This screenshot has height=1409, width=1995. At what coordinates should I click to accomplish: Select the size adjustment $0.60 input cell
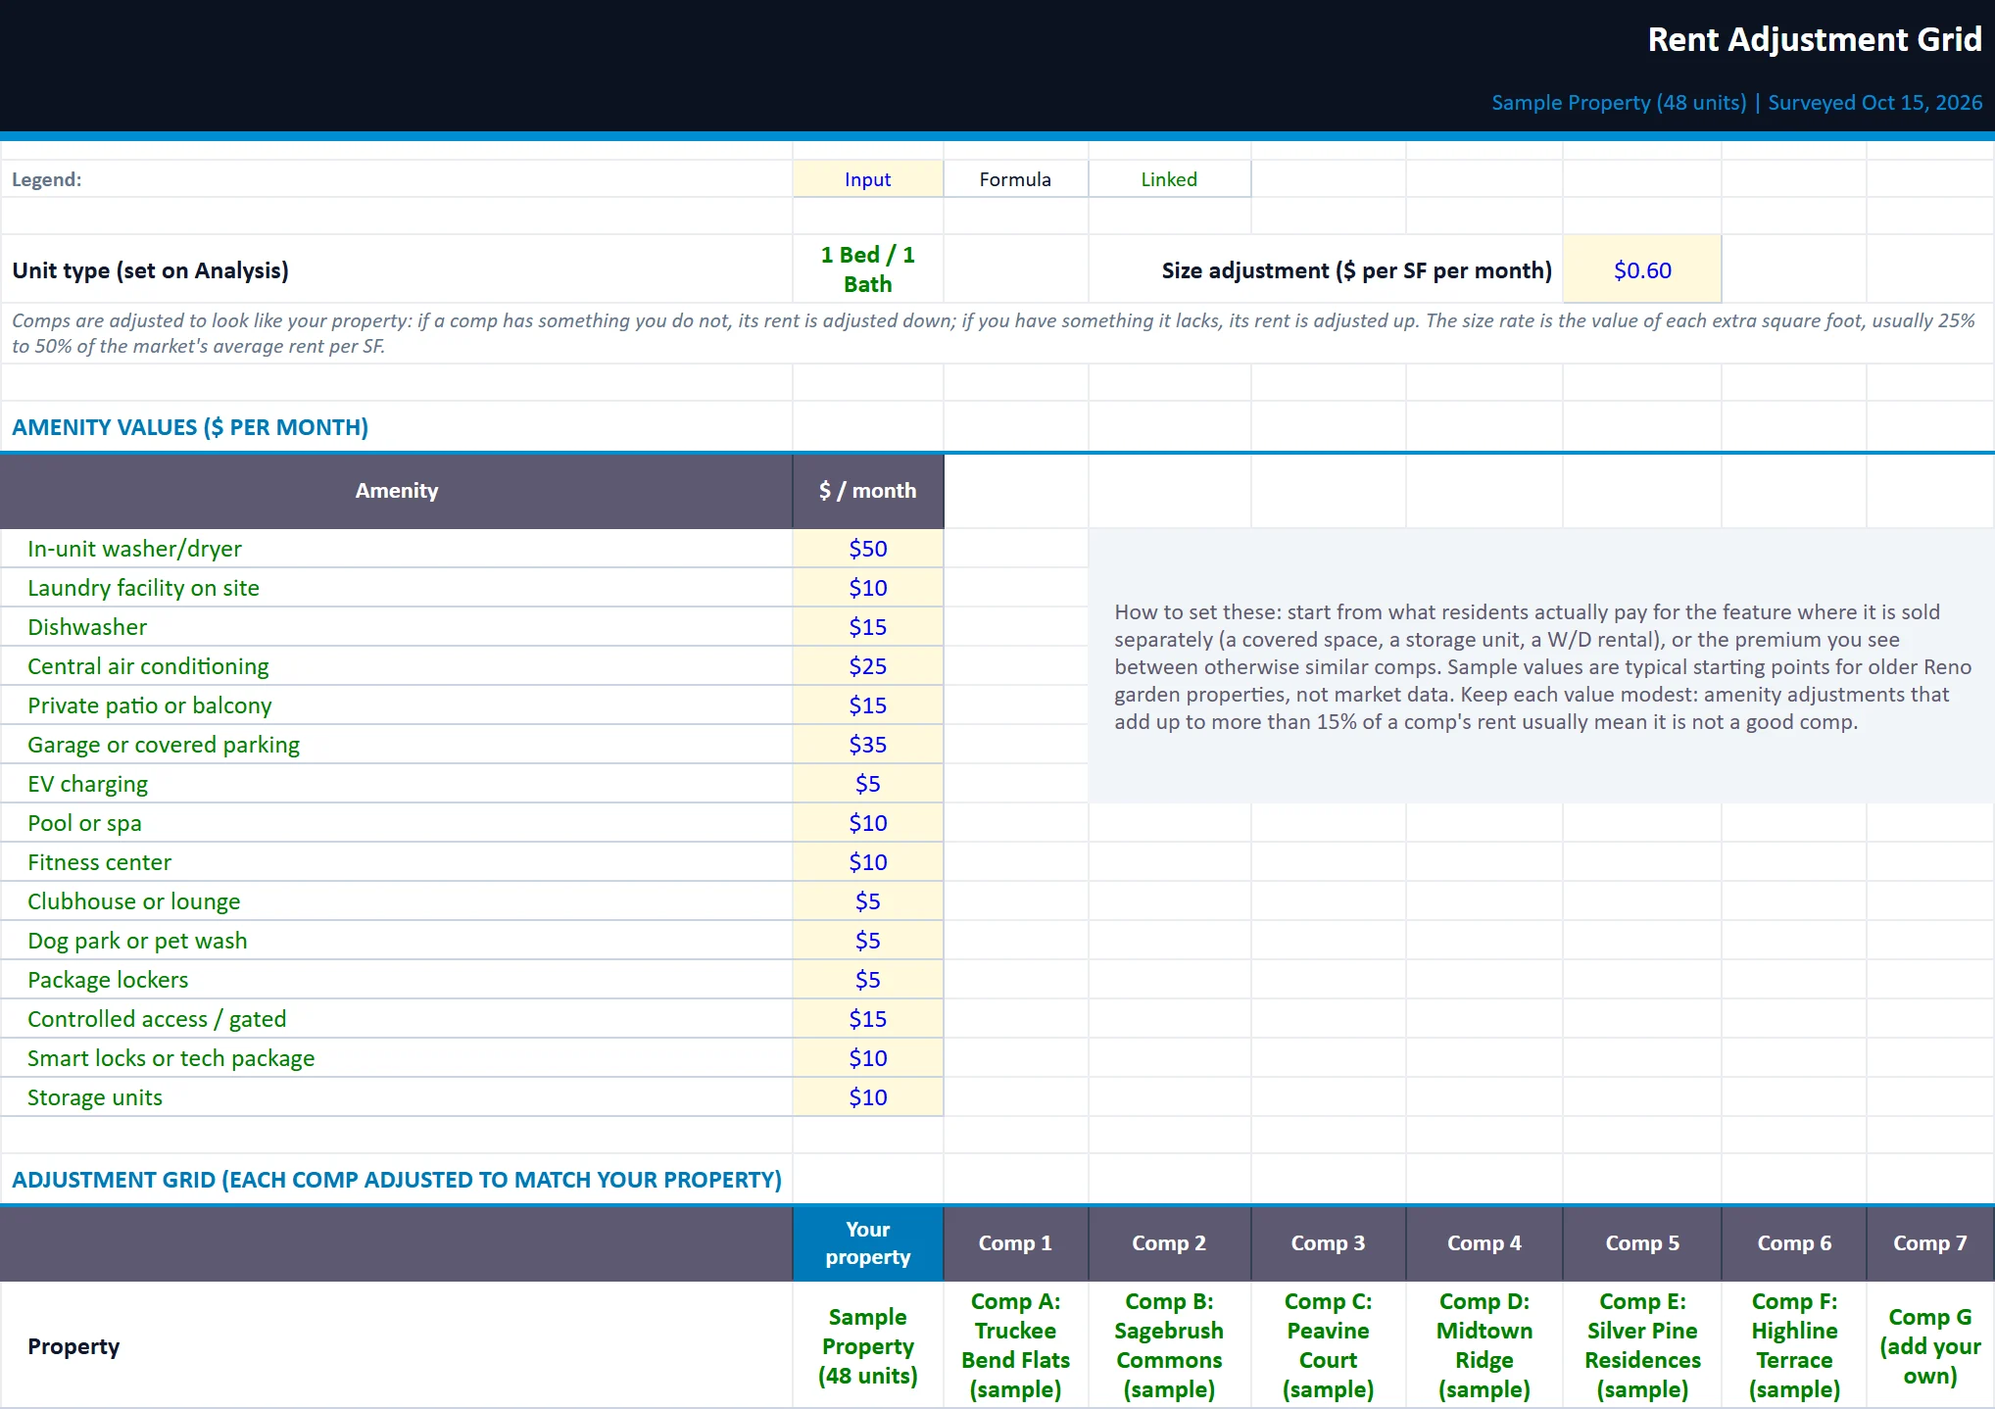1642,269
